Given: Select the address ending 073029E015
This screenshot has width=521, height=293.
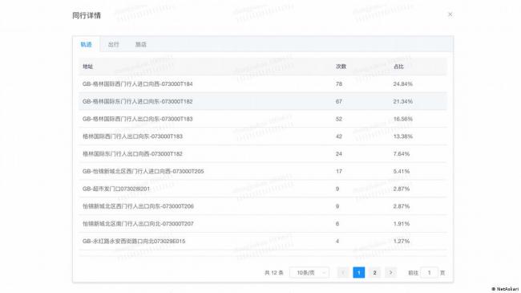Looking at the screenshot, I should coord(134,241).
